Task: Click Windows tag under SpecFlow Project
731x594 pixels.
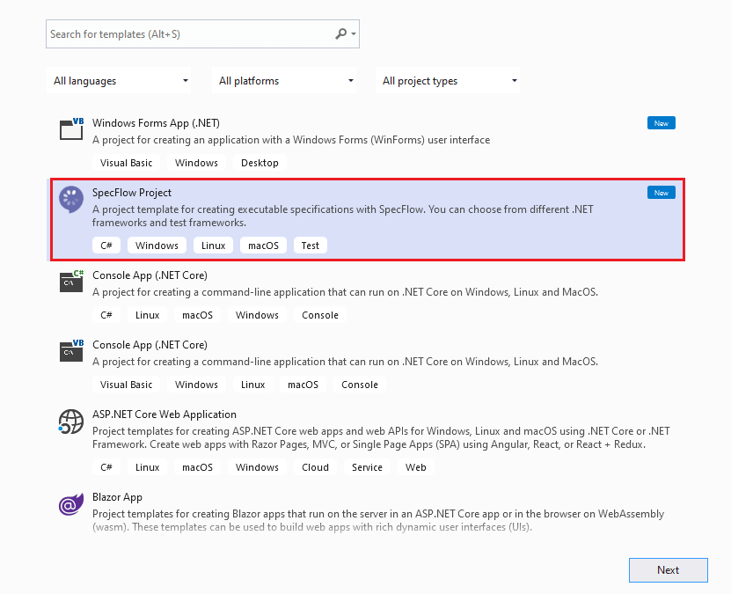Action: coord(157,246)
